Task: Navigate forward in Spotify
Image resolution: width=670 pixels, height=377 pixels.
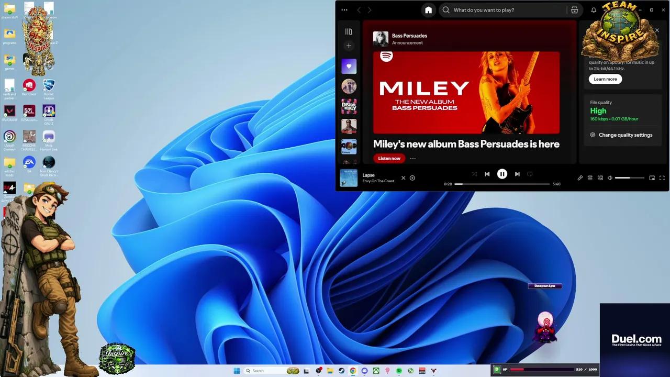Action: point(370,10)
